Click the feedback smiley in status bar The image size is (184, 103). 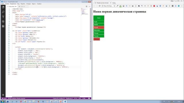coord(89,98)
